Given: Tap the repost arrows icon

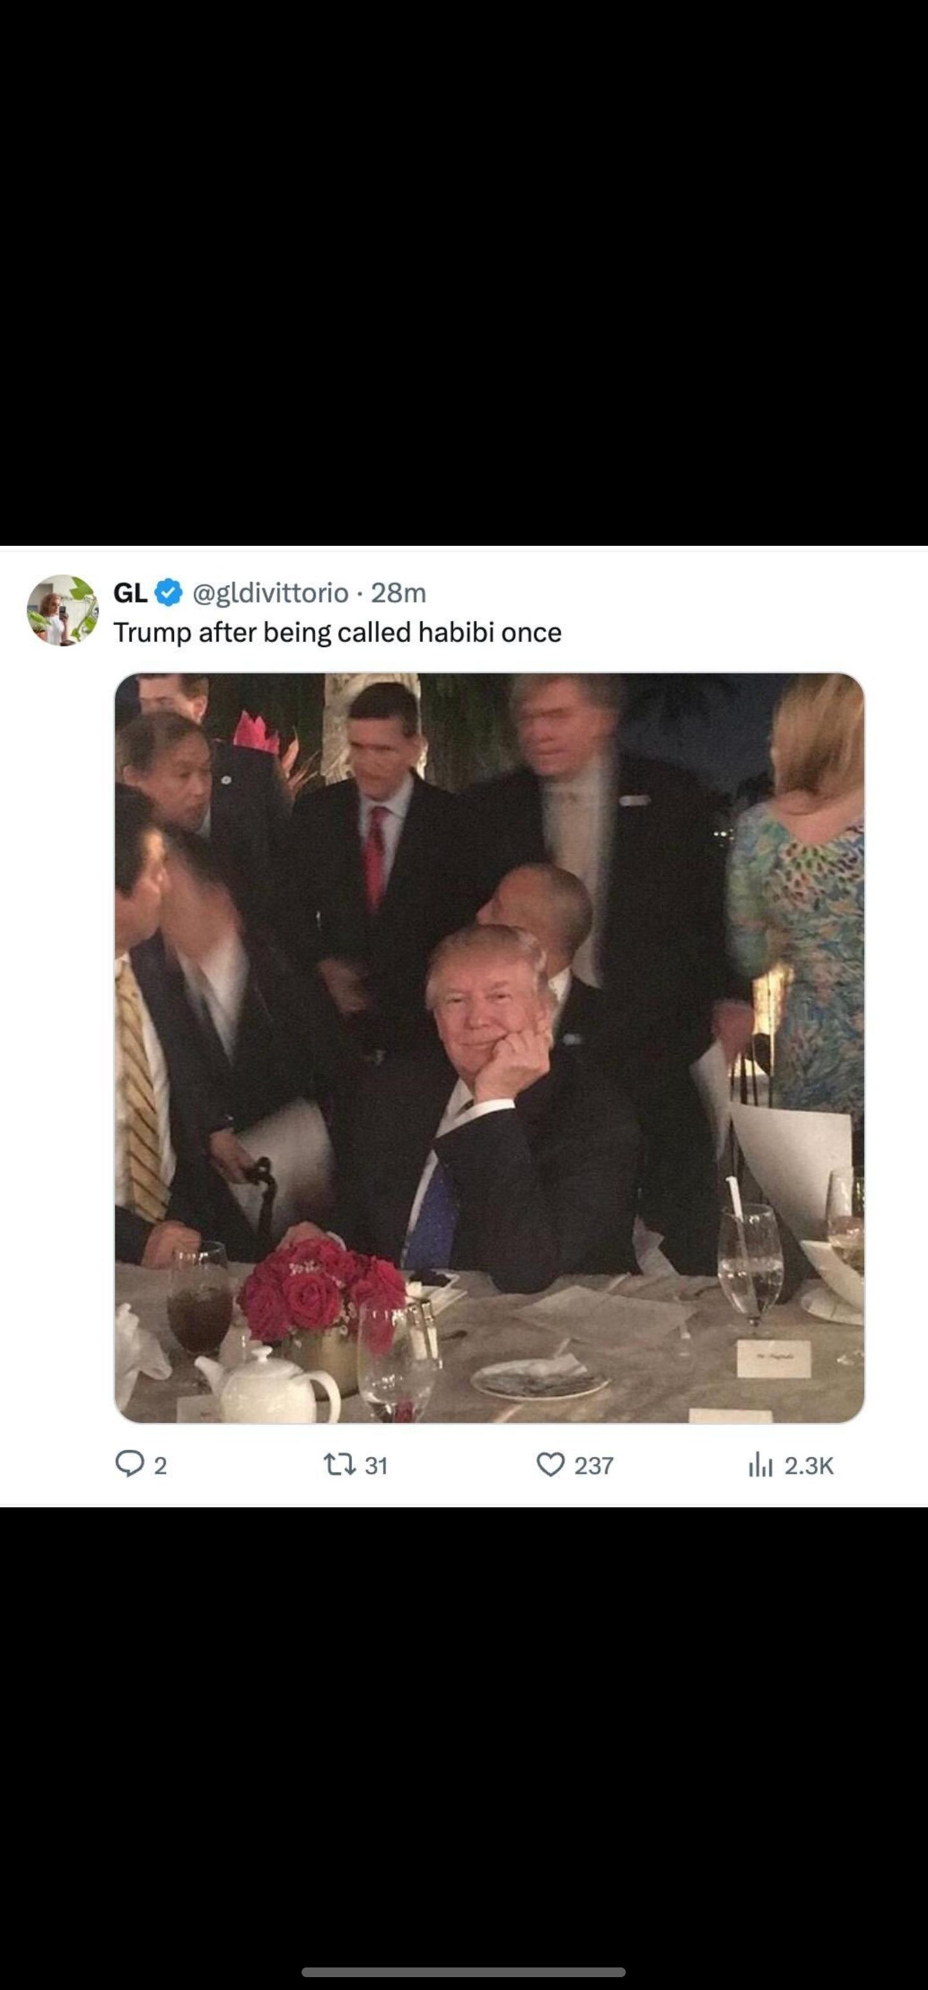Looking at the screenshot, I should point(338,1464).
